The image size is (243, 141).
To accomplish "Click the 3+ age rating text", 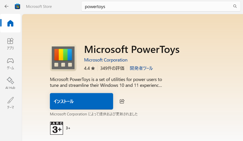I will point(68,128).
